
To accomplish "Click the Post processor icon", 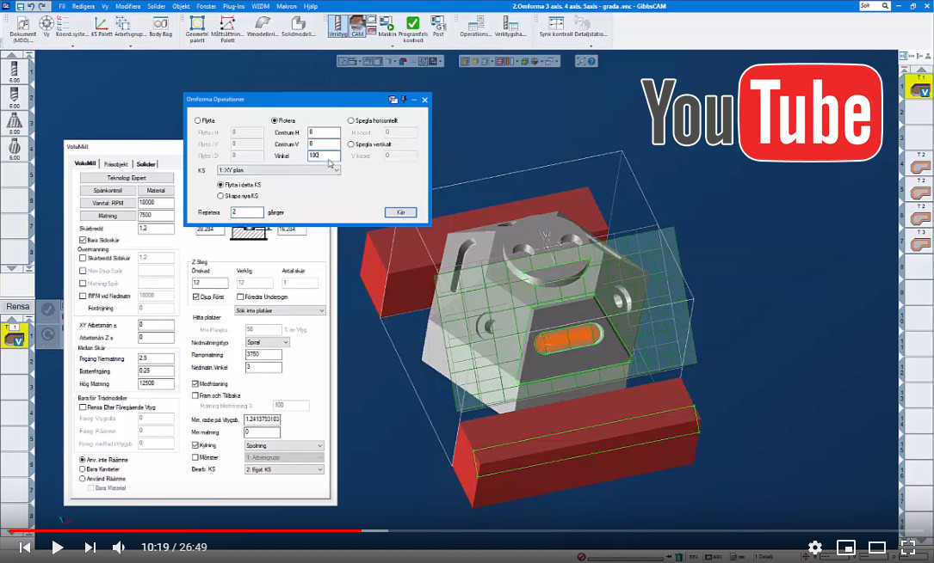I will pyautogui.click(x=438, y=24).
